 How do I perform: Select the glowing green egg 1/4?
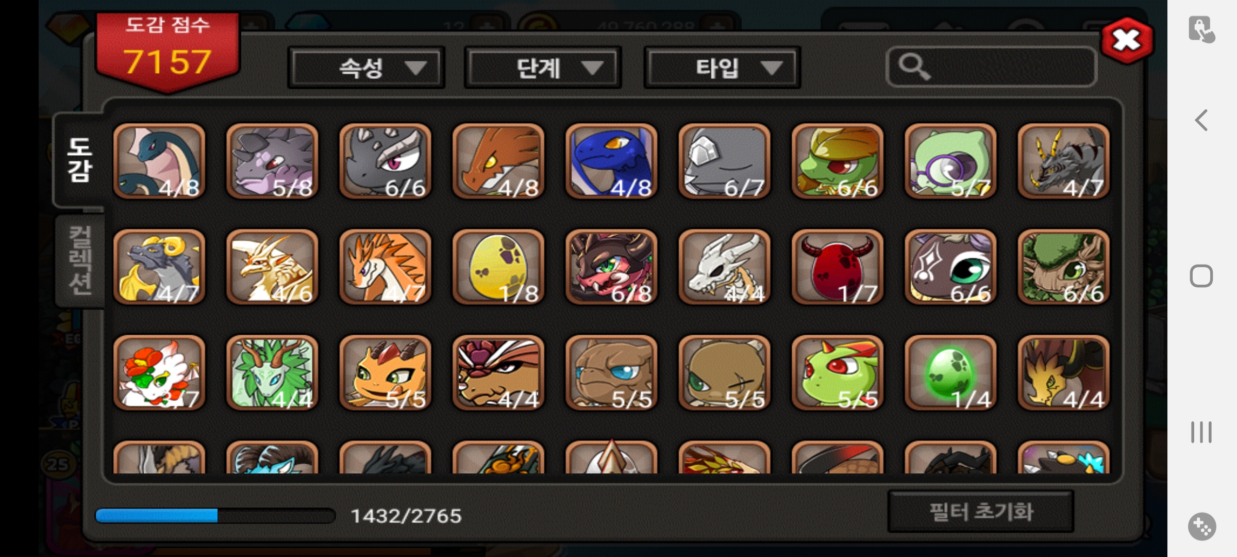click(950, 372)
